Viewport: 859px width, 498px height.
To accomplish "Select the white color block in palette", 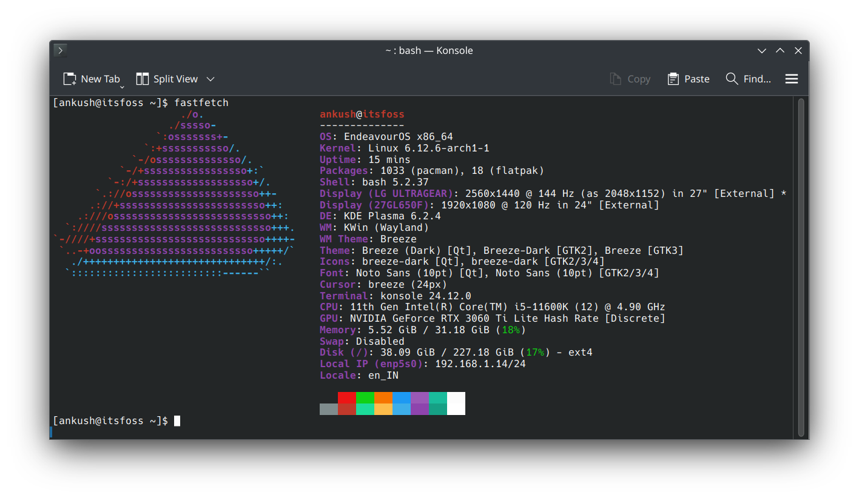I will point(456,403).
